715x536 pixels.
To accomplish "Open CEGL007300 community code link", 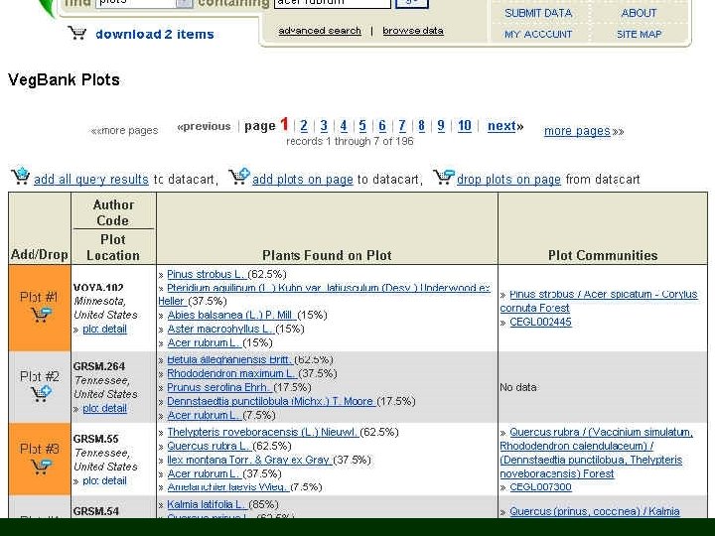I will 540,487.
